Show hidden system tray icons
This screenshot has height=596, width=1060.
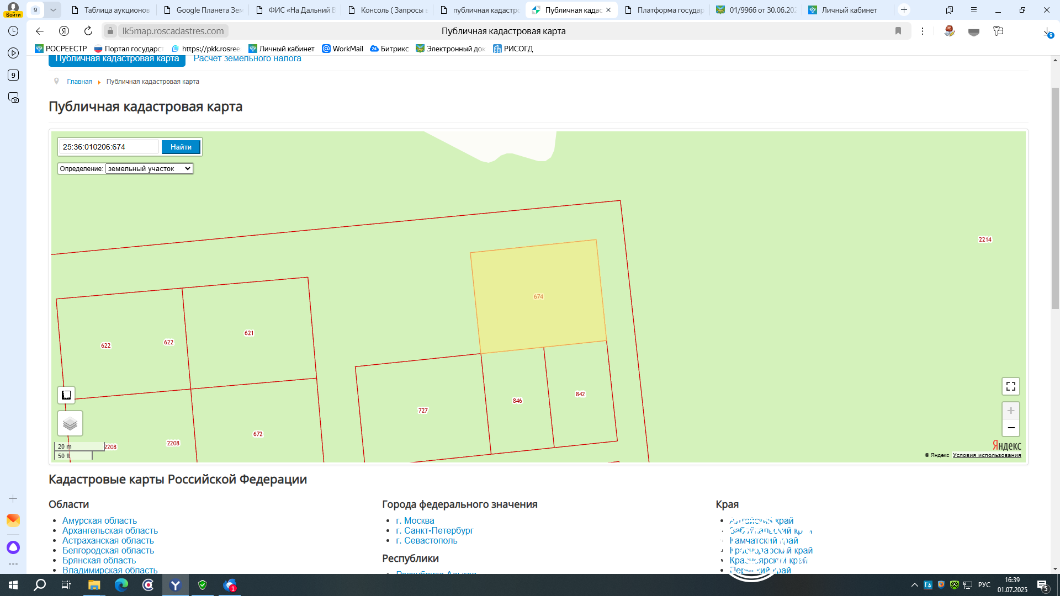(914, 585)
